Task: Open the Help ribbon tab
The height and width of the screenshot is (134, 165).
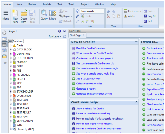Action: 113,5
